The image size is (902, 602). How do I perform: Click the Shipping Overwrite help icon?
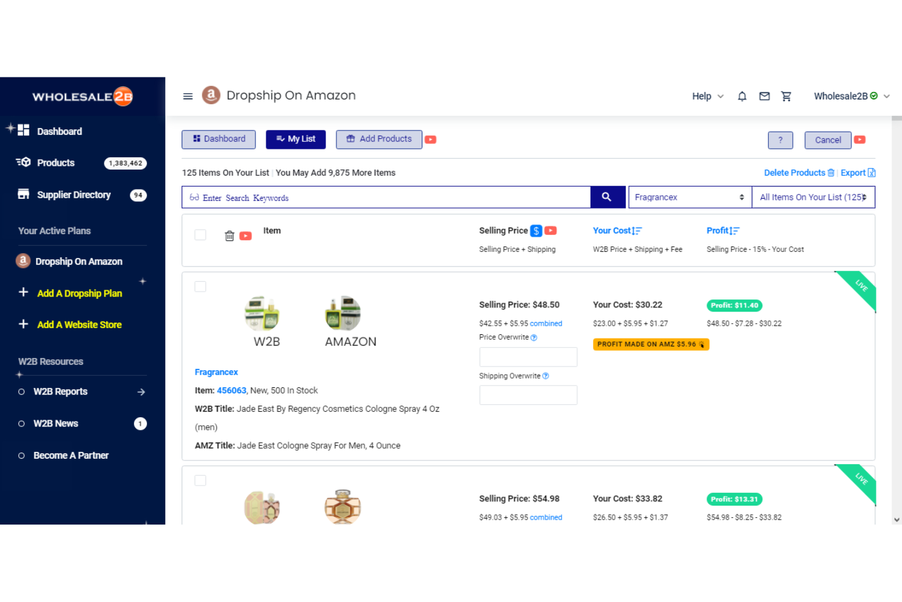click(545, 376)
